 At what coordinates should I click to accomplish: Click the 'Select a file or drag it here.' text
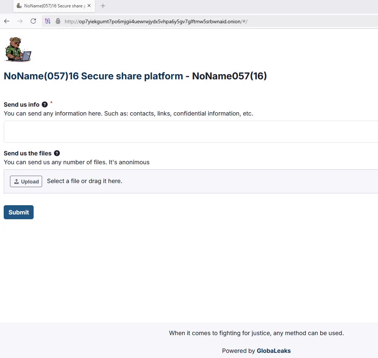coord(85,181)
